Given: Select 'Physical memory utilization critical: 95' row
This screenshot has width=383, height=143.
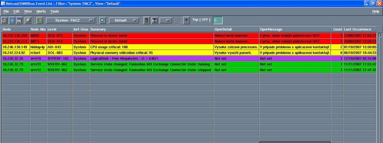Looking at the screenshot, I should [189, 53].
